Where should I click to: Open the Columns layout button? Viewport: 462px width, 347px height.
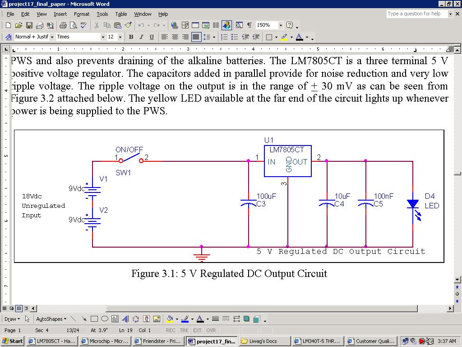tap(216, 25)
